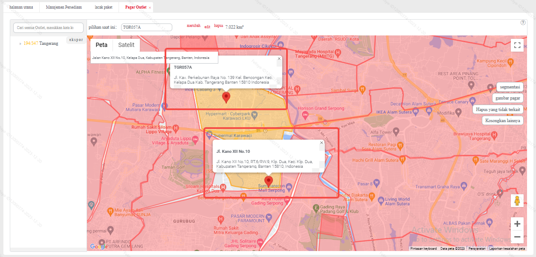The image size is (536, 257).
Task: Zoom in the map with plus button
Action: tap(517, 224)
